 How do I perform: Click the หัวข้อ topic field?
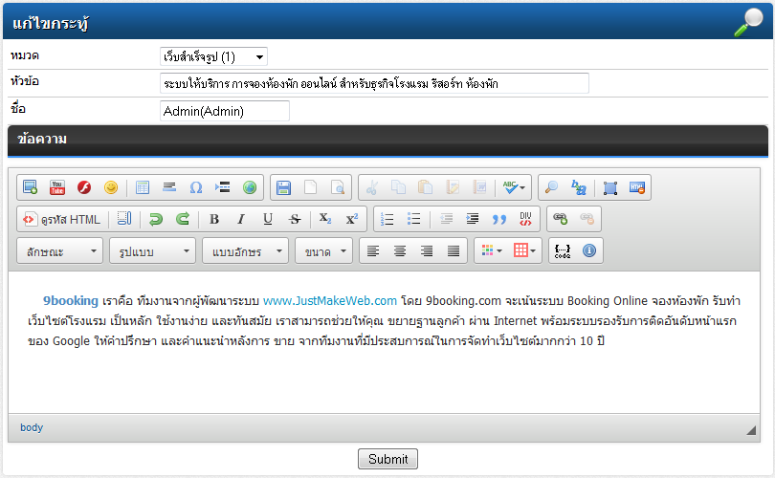(374, 83)
